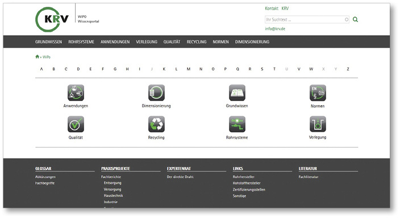Select letter A in the alphabet index
400x218 pixels.
point(41,69)
